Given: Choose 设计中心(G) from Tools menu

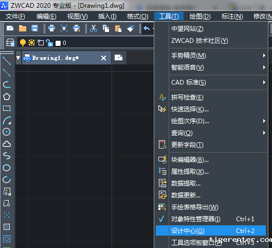Looking at the screenshot, I should pos(211,231).
